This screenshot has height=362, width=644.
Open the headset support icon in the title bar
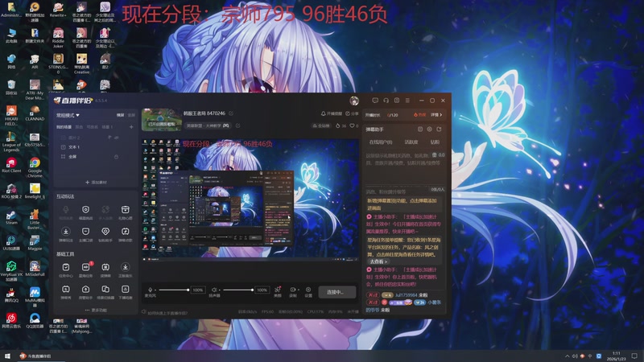[x=386, y=100]
